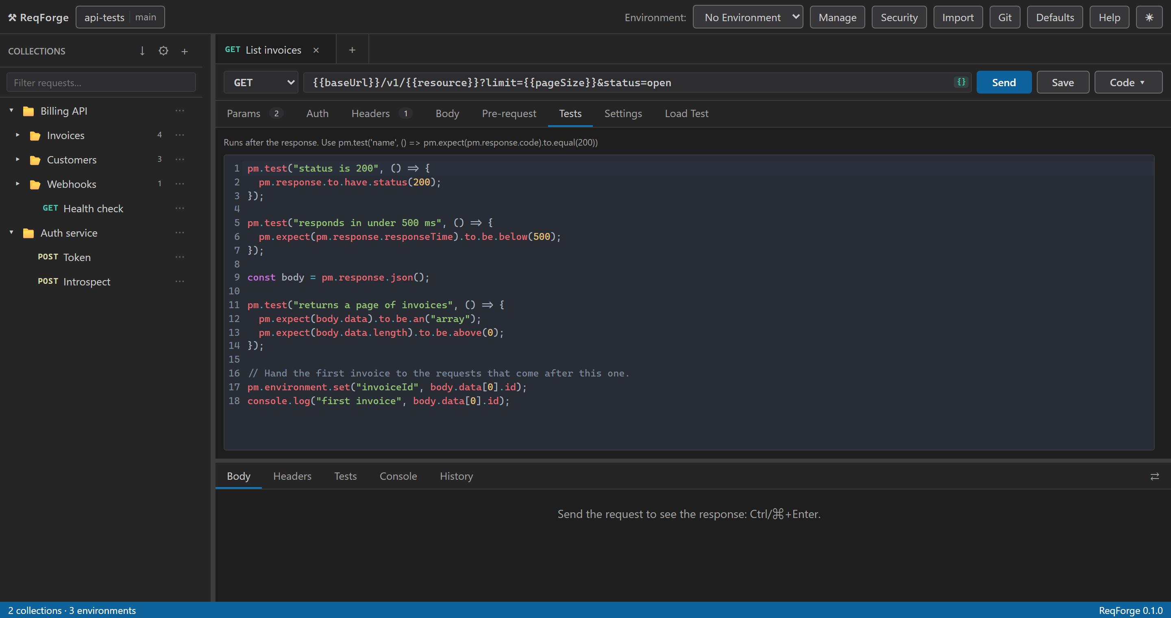Show the response Headers tab
Screen dimensions: 1171x618
pyautogui.click(x=292, y=476)
